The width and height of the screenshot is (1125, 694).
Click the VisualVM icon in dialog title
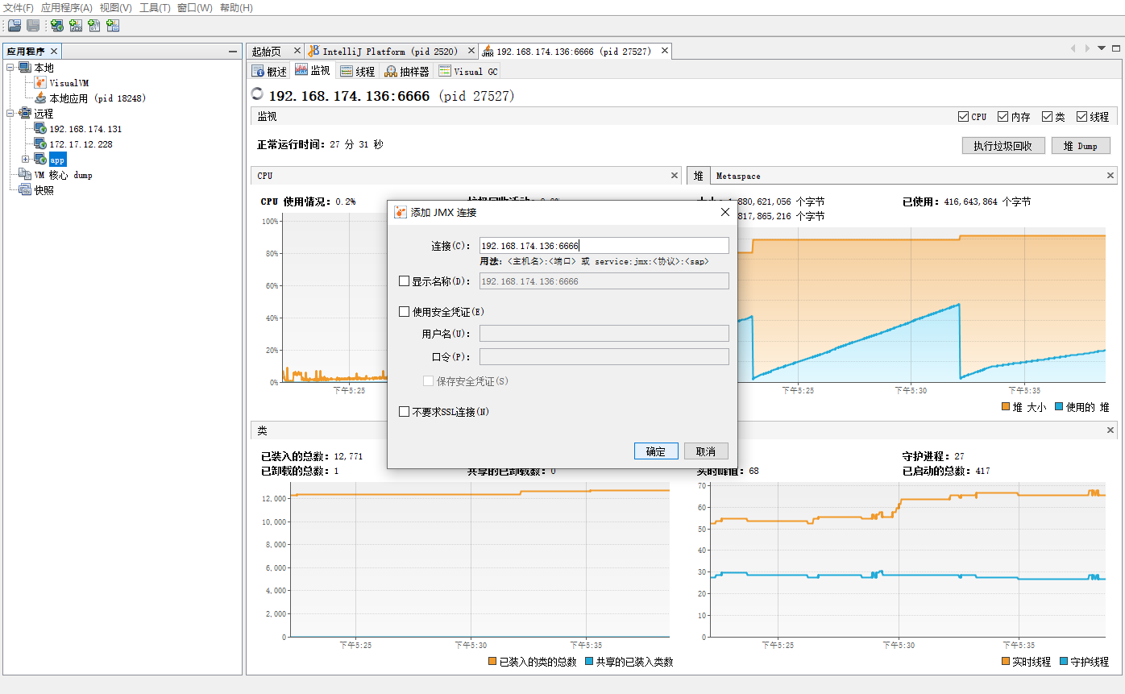coord(400,212)
